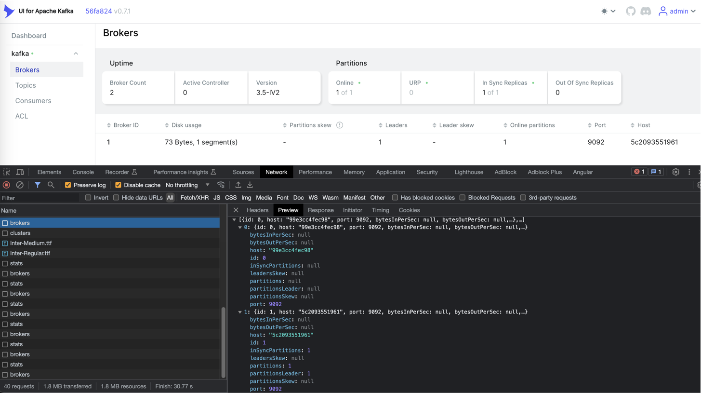Export HAR with the download icon
The image size is (701, 393).
(x=250, y=185)
